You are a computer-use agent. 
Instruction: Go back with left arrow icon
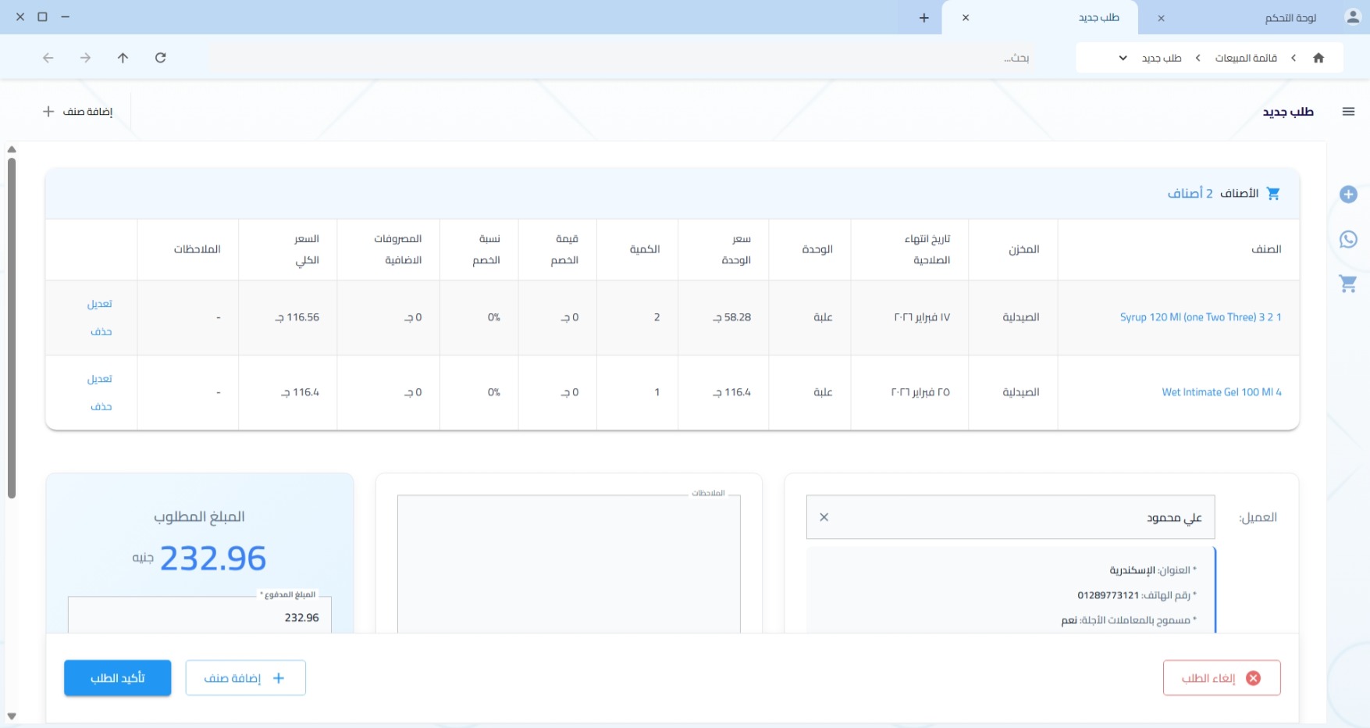coord(48,58)
